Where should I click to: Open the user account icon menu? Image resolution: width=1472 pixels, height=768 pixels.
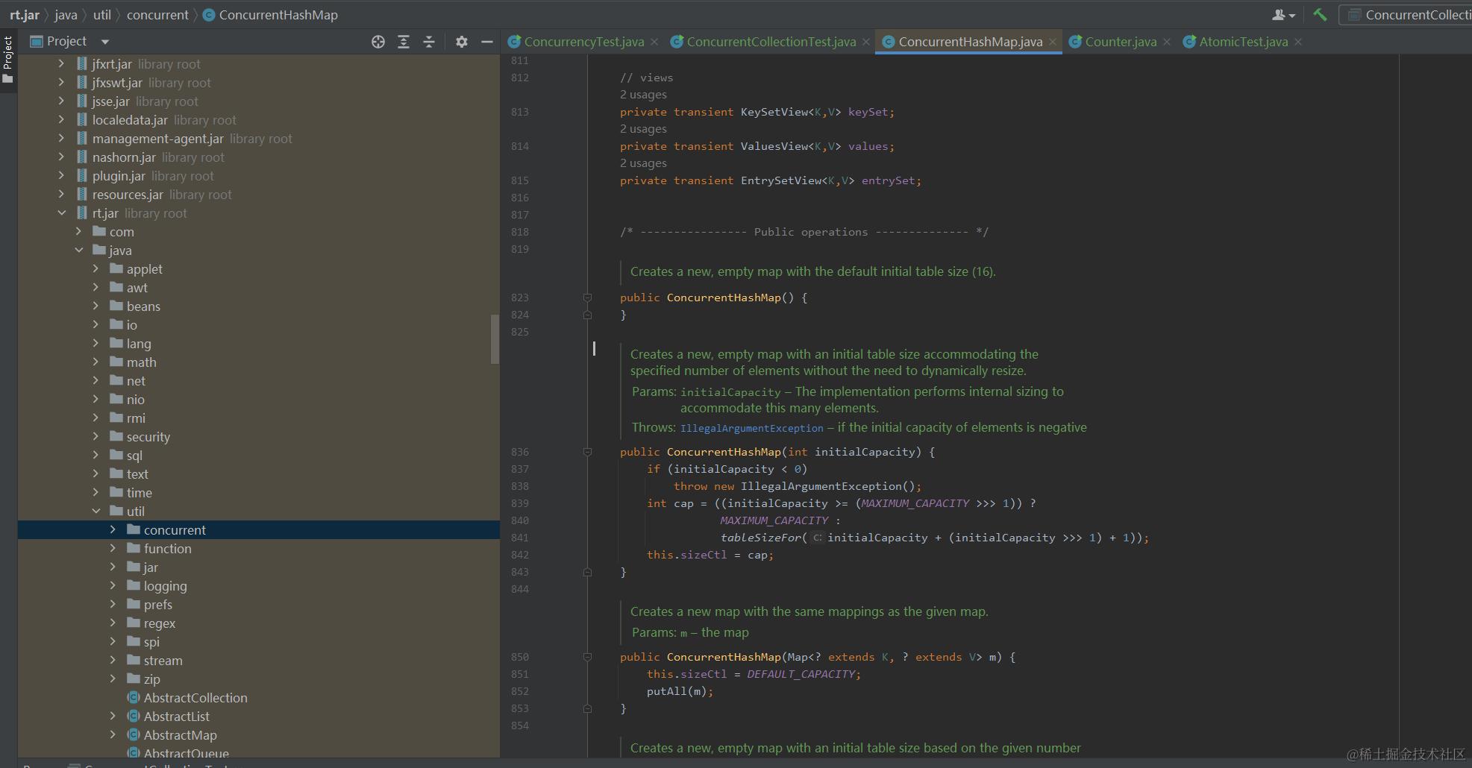tap(1282, 15)
